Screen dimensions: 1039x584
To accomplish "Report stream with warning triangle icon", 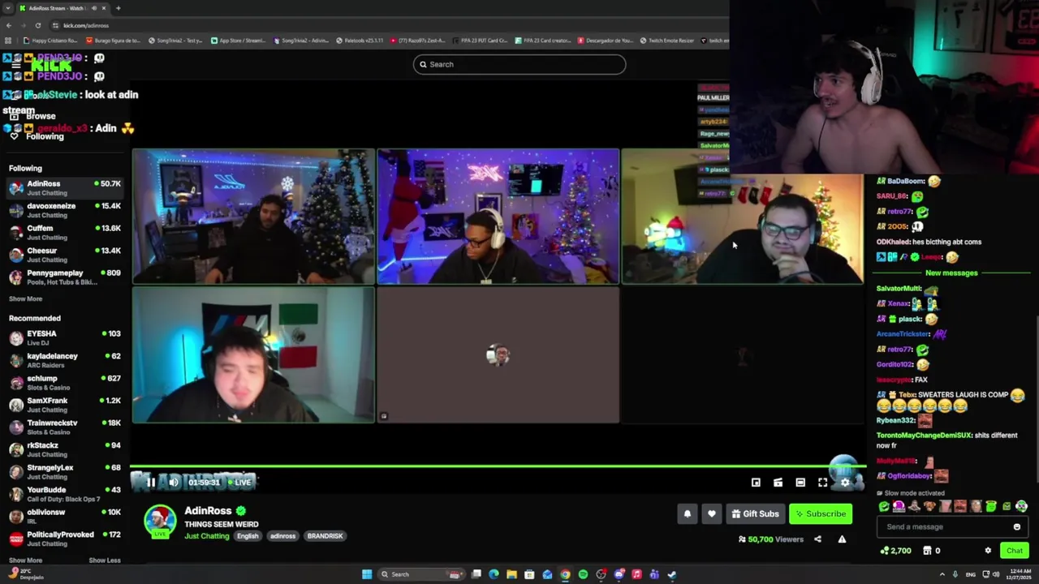I will click(x=842, y=539).
